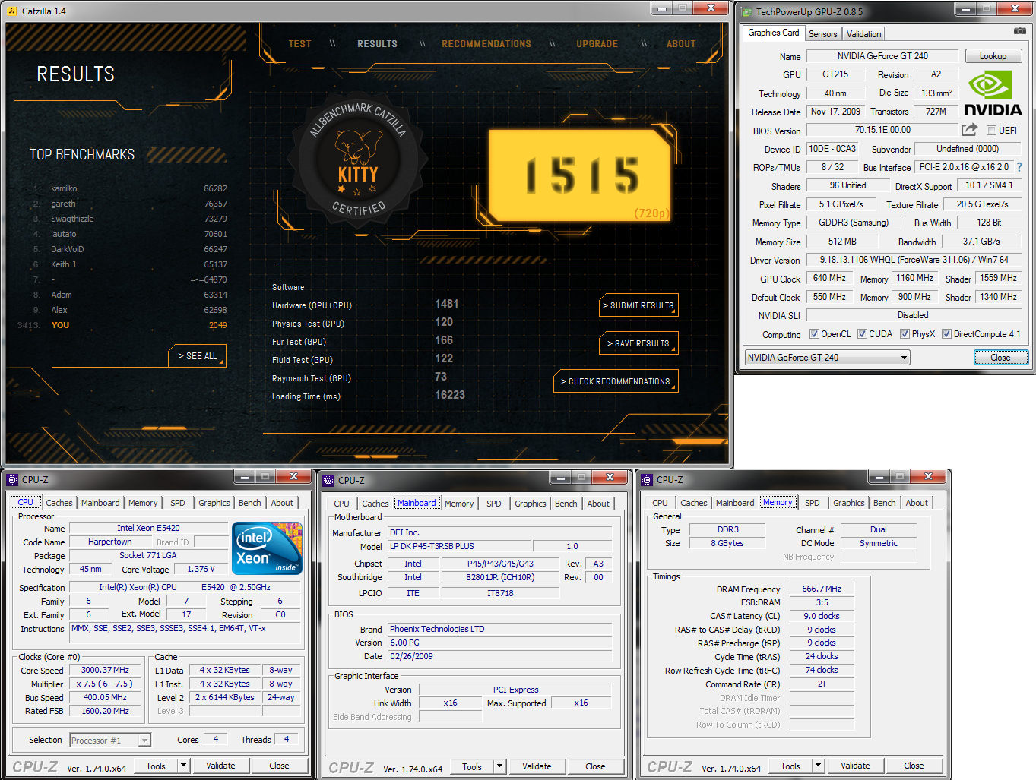Toggle the OpenCL checkbox

(814, 334)
